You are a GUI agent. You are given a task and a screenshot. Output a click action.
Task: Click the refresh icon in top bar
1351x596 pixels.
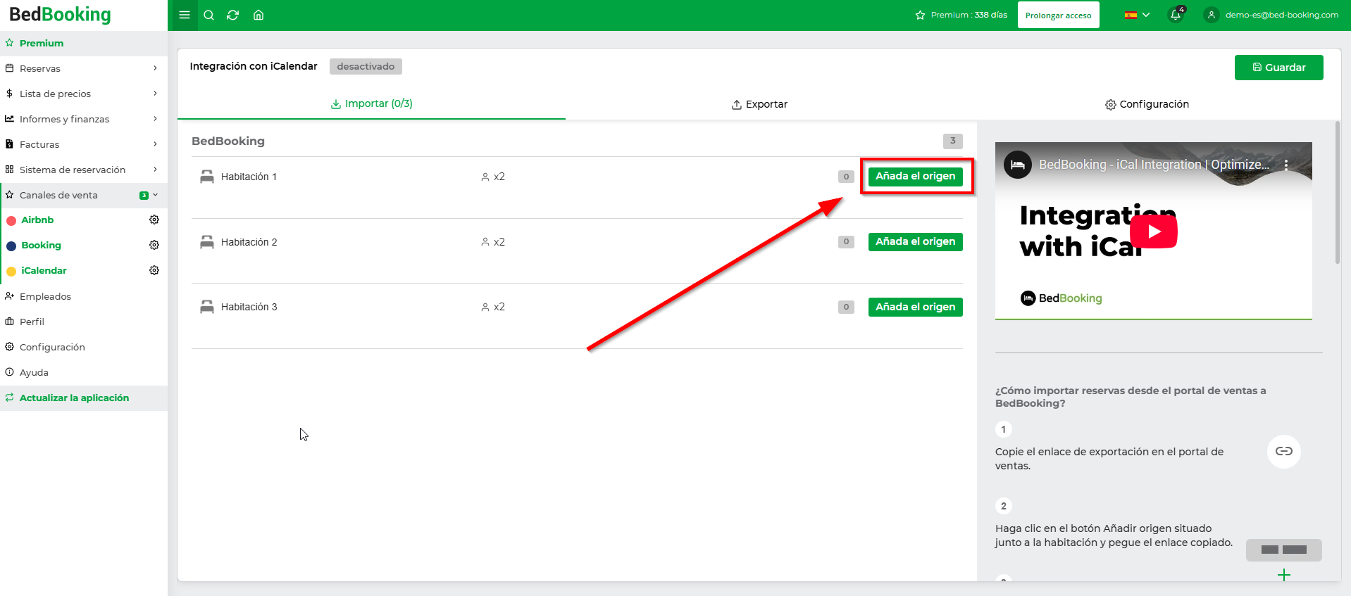tap(232, 15)
